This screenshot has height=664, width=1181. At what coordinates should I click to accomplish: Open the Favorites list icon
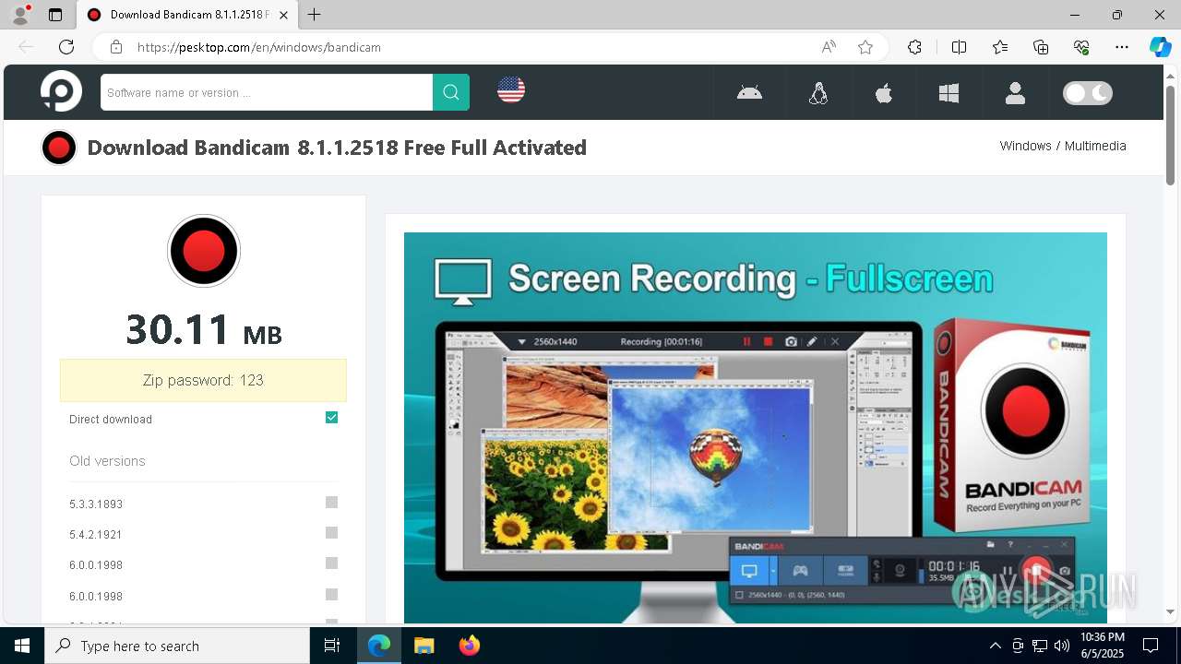point(1000,47)
